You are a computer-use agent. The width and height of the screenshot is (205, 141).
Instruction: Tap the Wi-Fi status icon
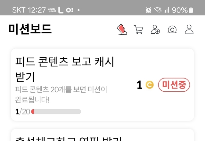[x=158, y=10]
